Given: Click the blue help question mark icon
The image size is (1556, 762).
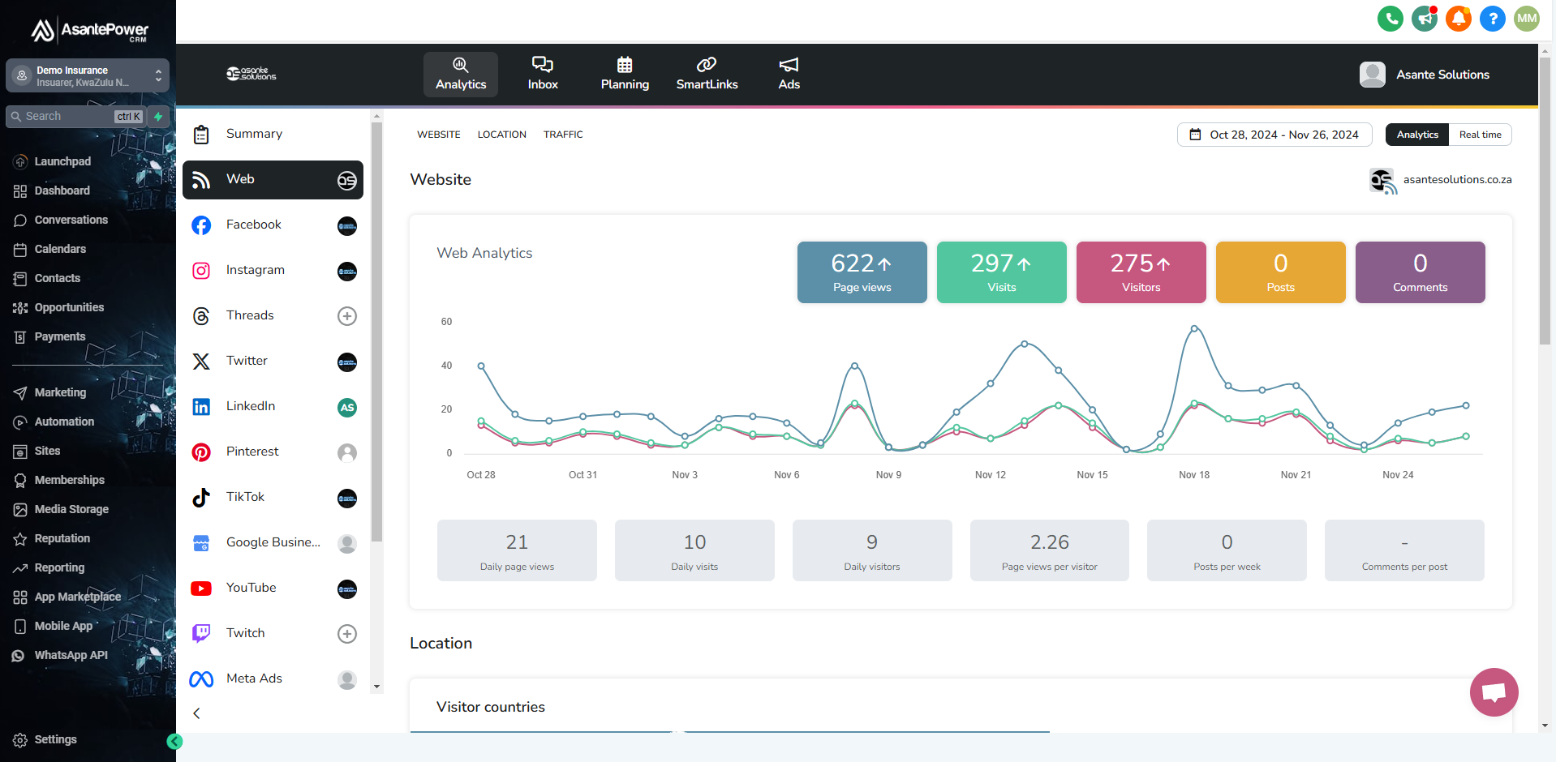Looking at the screenshot, I should tap(1492, 19).
